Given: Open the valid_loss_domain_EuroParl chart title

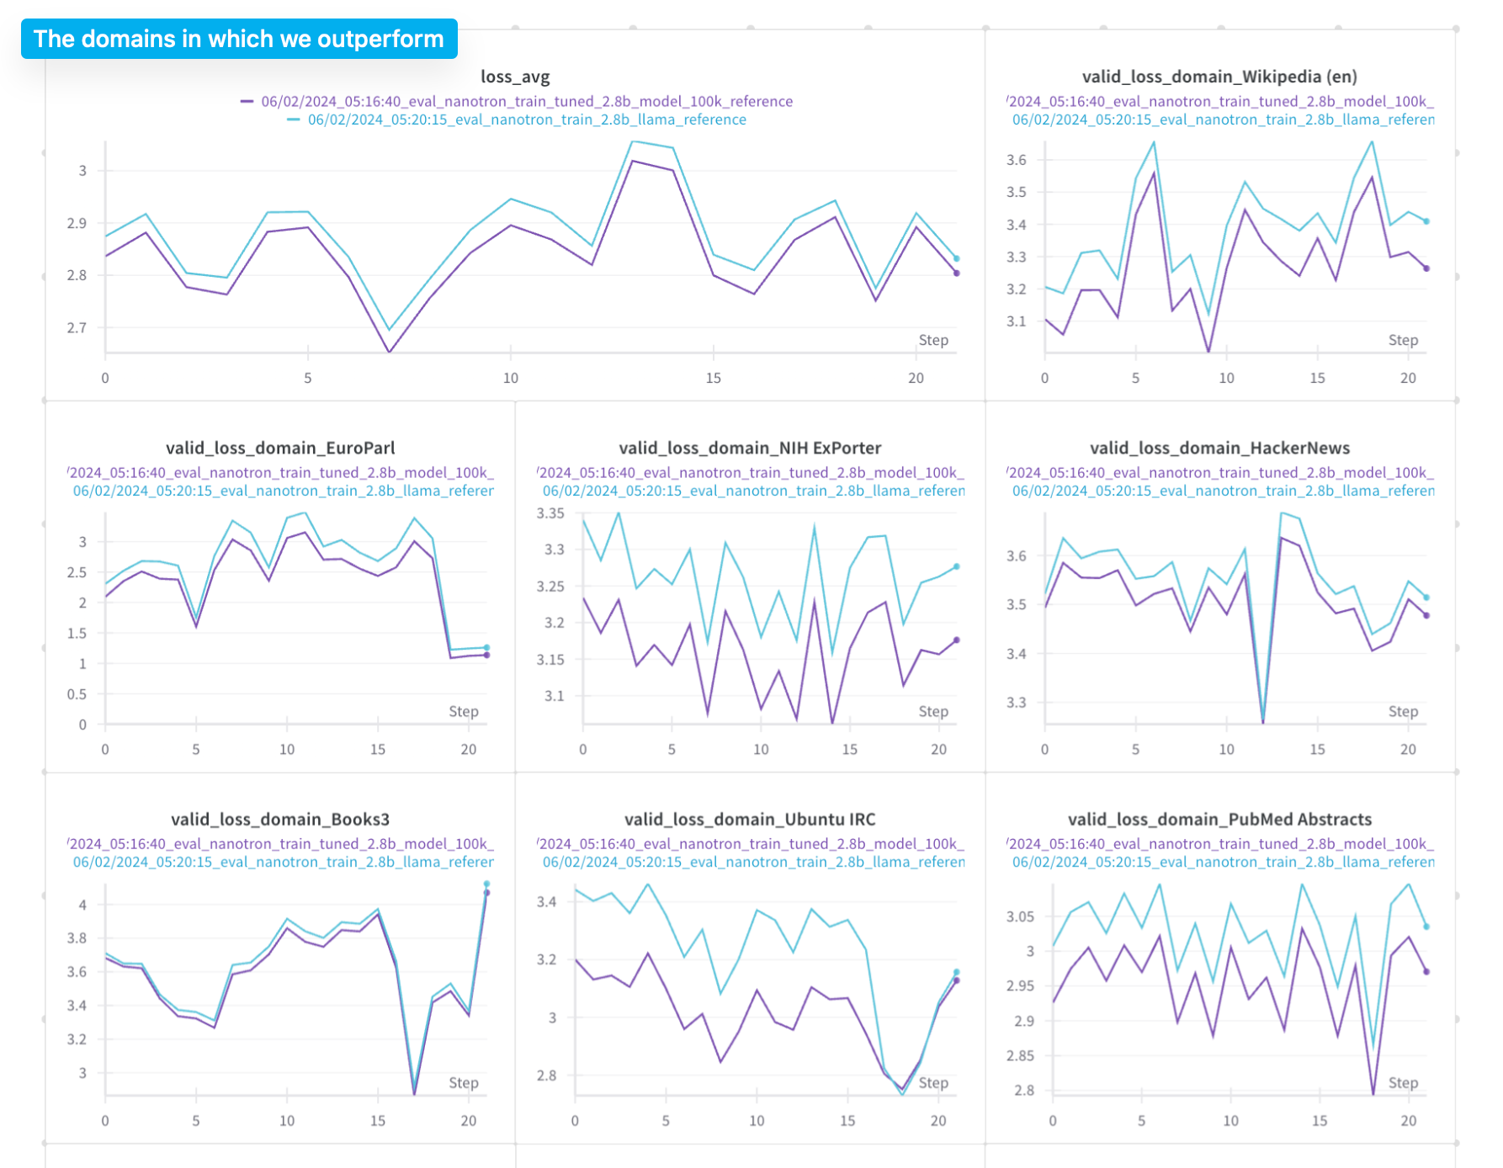Looking at the screenshot, I should click(280, 448).
